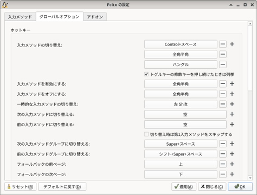Add a hotkey for 入力メソッドをオフにする
This screenshot has width=257, height=195.
coord(232,94)
